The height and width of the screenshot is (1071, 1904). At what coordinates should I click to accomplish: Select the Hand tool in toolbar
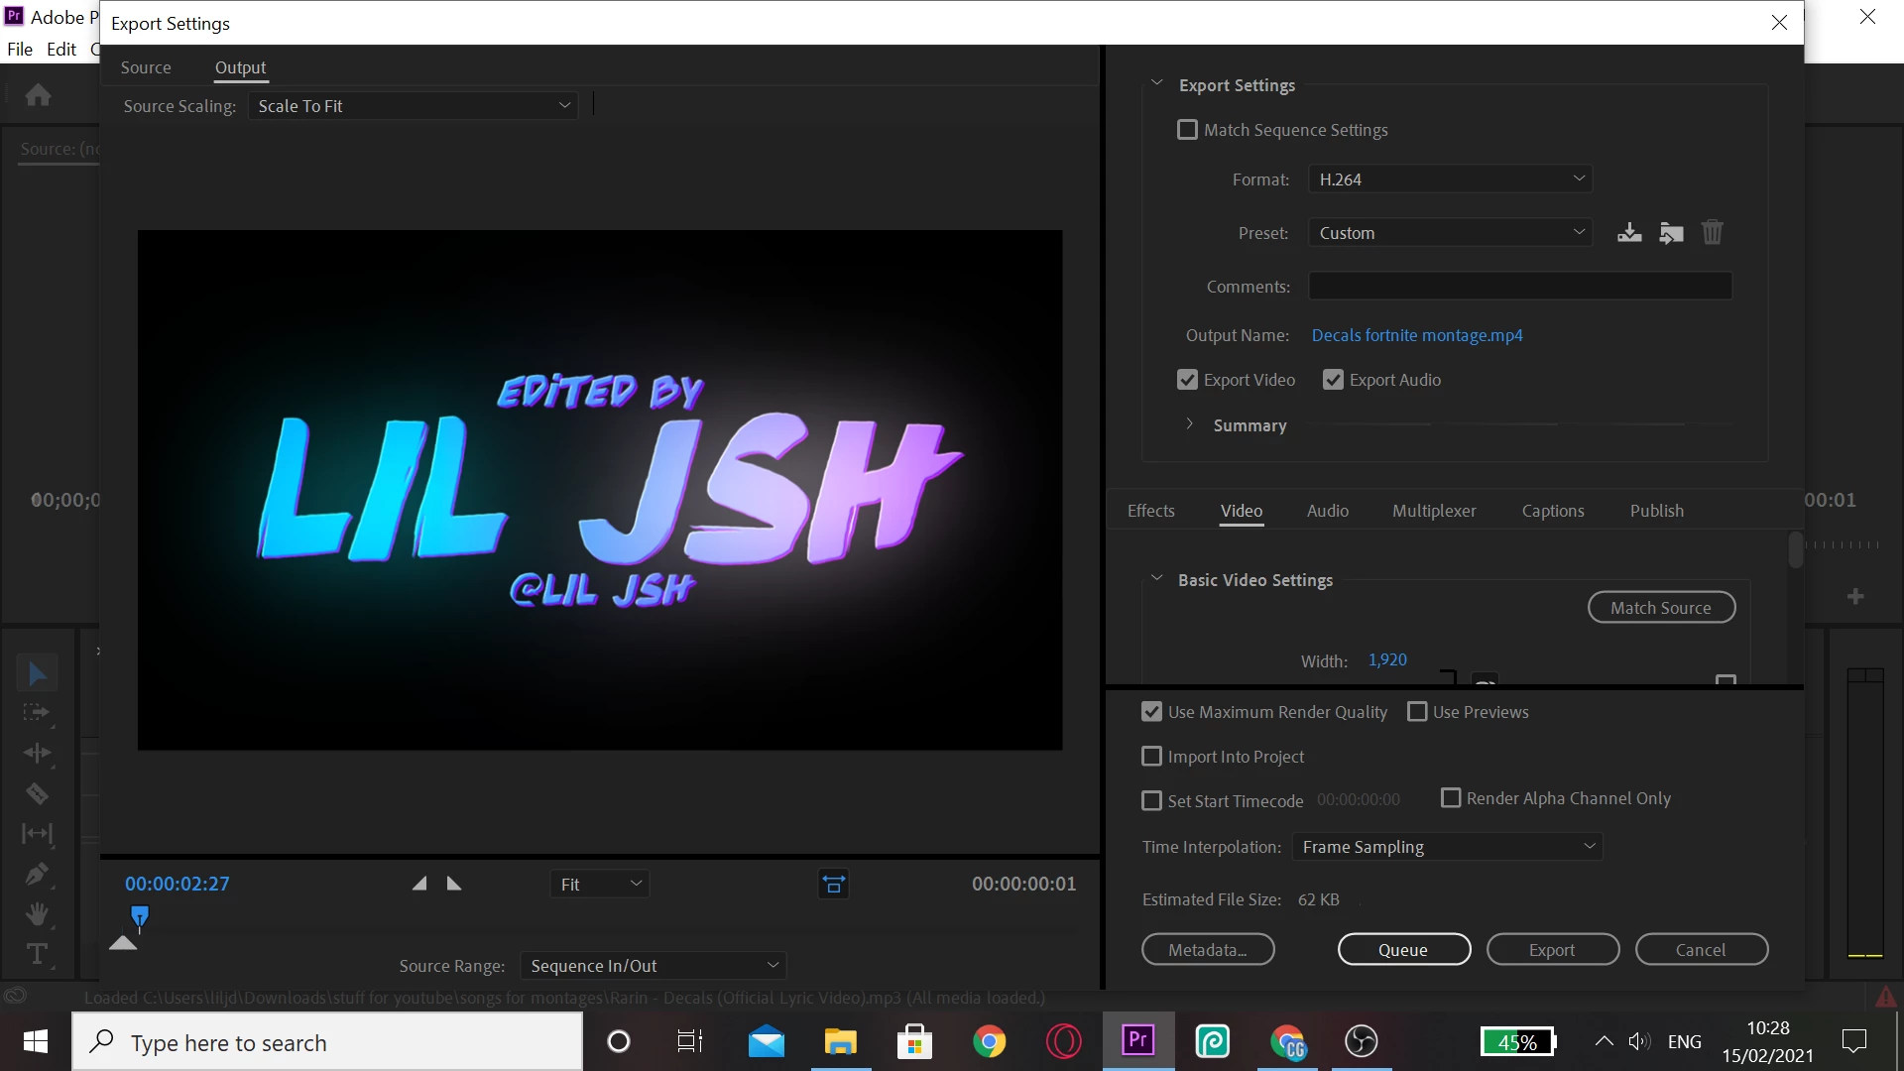37,913
